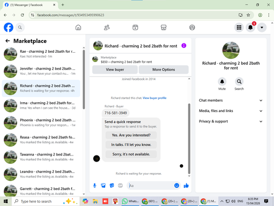
Task: Open the emoji picker smiley icon
Action: click(176, 186)
